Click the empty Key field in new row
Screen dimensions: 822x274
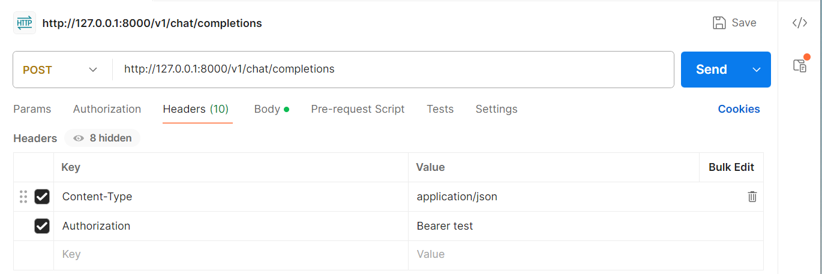(x=231, y=255)
